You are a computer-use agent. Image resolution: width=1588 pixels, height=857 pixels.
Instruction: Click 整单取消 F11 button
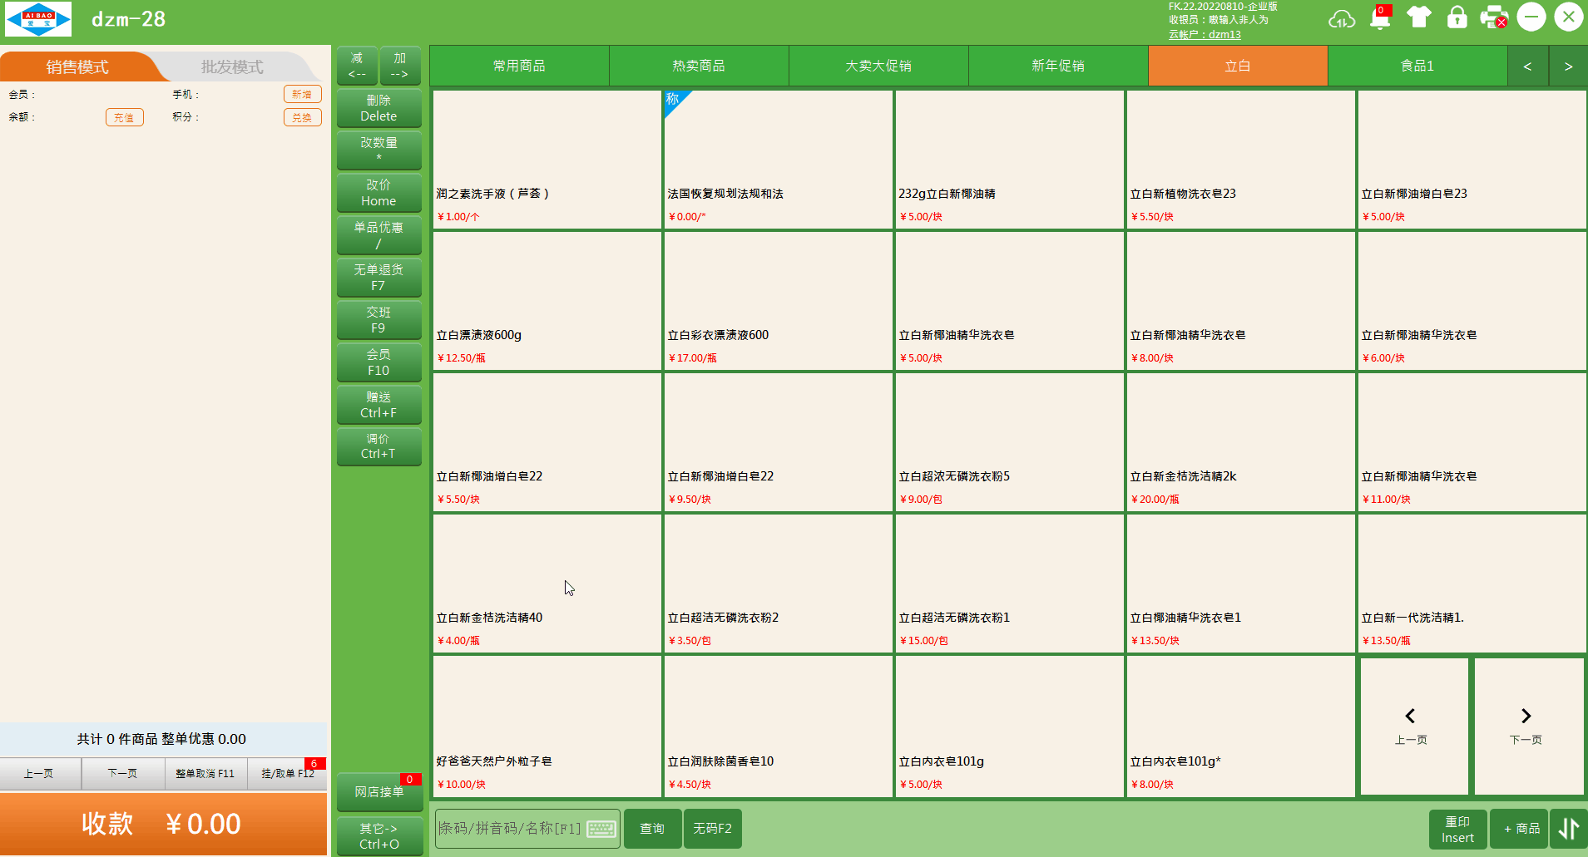click(205, 773)
